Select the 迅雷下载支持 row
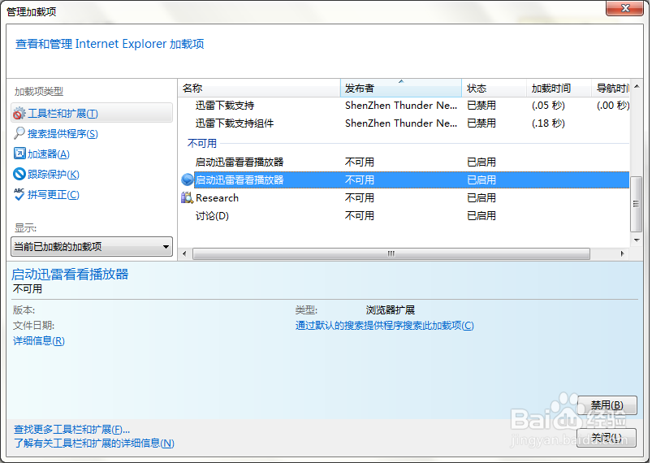The width and height of the screenshot is (665, 463). [x=405, y=106]
